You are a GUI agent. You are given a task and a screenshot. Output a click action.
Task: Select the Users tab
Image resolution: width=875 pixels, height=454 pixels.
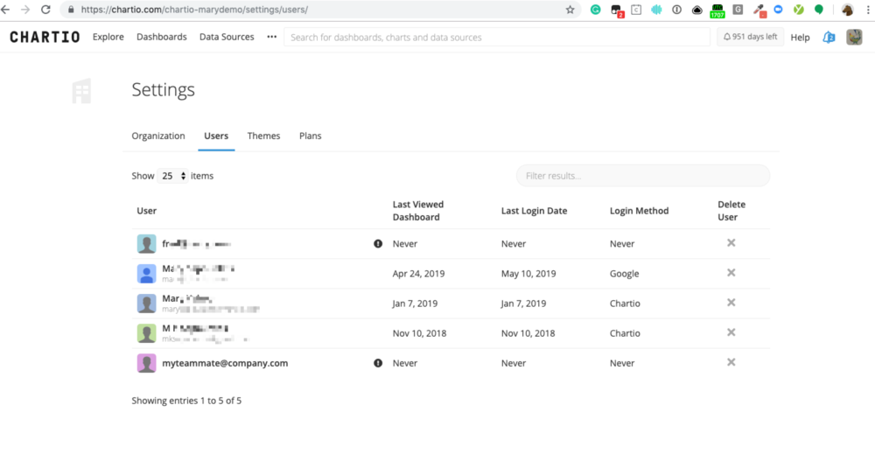click(x=216, y=136)
